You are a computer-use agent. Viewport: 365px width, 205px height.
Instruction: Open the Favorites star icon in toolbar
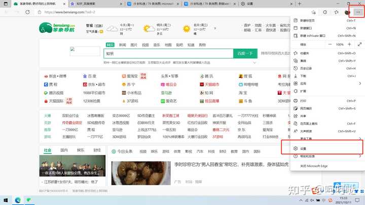click(336, 12)
